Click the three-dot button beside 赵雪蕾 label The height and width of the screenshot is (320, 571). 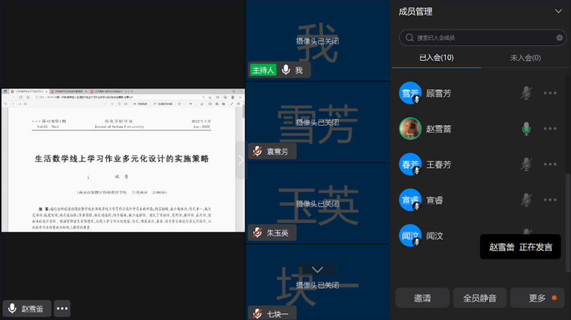pos(62,308)
